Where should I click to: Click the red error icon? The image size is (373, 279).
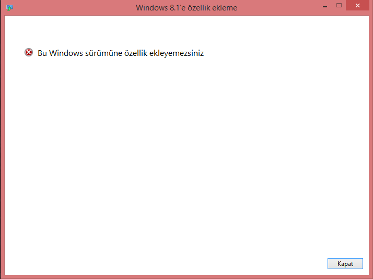[29, 52]
